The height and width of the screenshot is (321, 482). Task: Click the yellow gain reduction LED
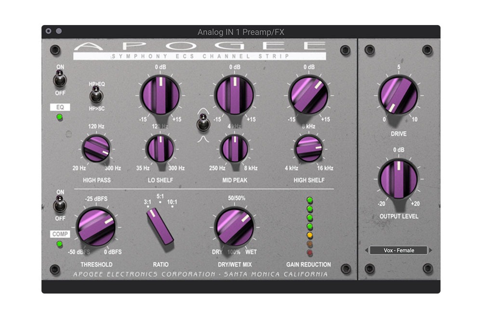click(309, 235)
